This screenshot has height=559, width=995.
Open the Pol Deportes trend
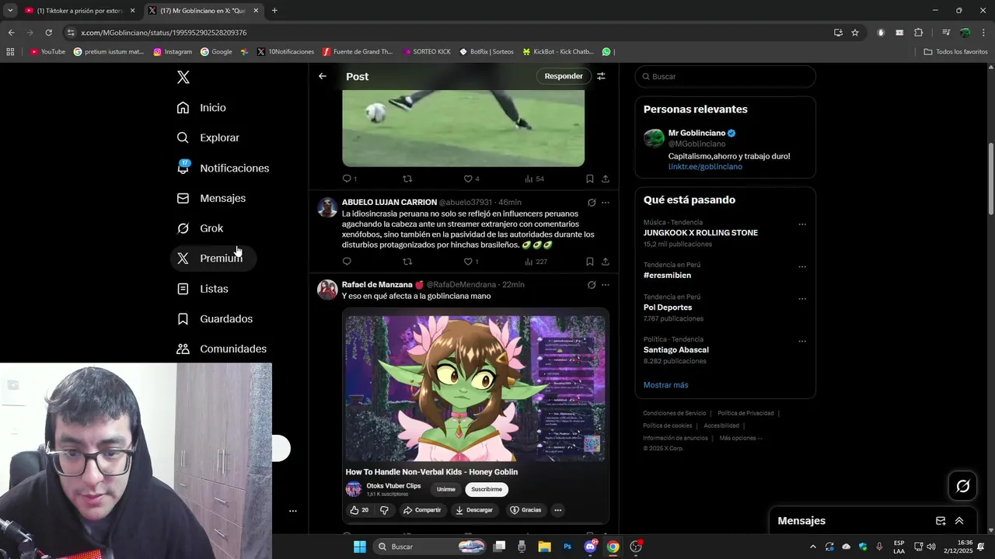point(668,307)
